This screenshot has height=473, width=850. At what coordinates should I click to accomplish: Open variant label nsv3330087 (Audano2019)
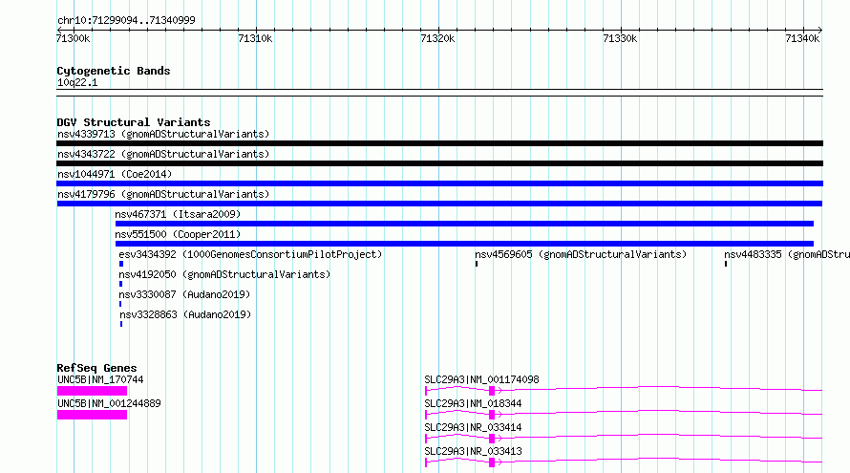pos(184,294)
